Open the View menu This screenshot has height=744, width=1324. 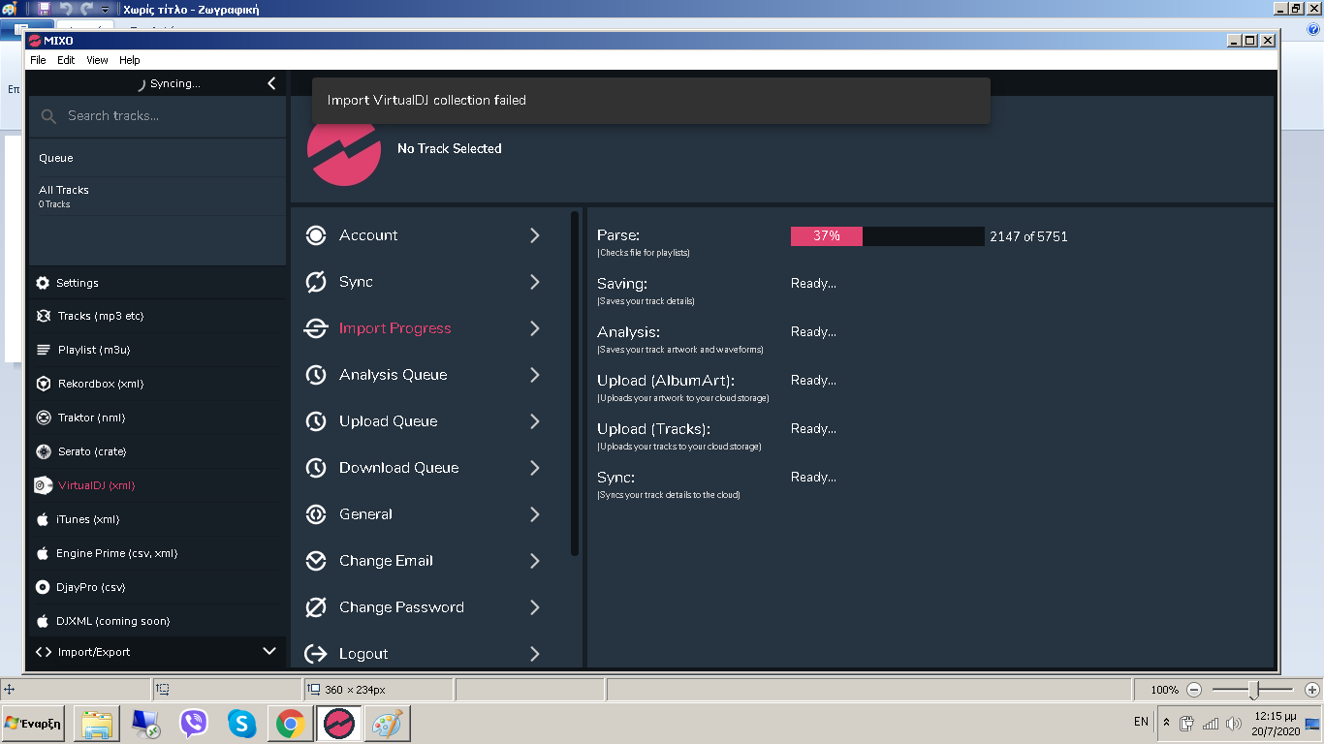[x=97, y=60]
